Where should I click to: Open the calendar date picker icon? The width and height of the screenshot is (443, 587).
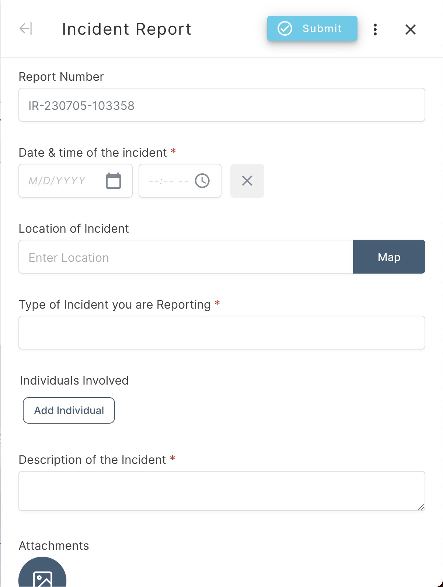(113, 181)
